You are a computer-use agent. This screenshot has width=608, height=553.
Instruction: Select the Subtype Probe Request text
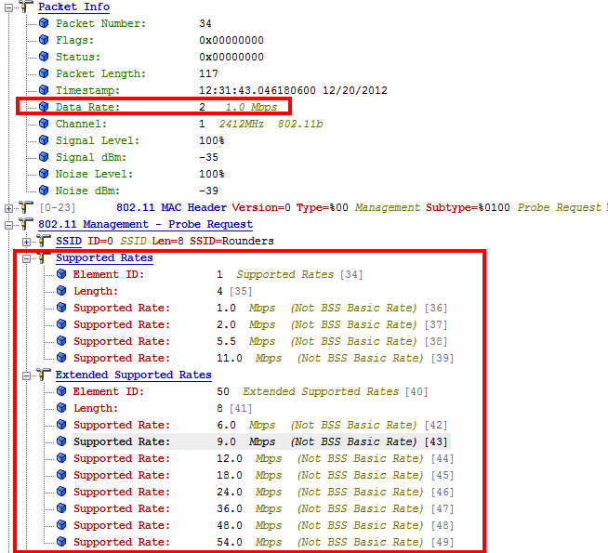(513, 207)
